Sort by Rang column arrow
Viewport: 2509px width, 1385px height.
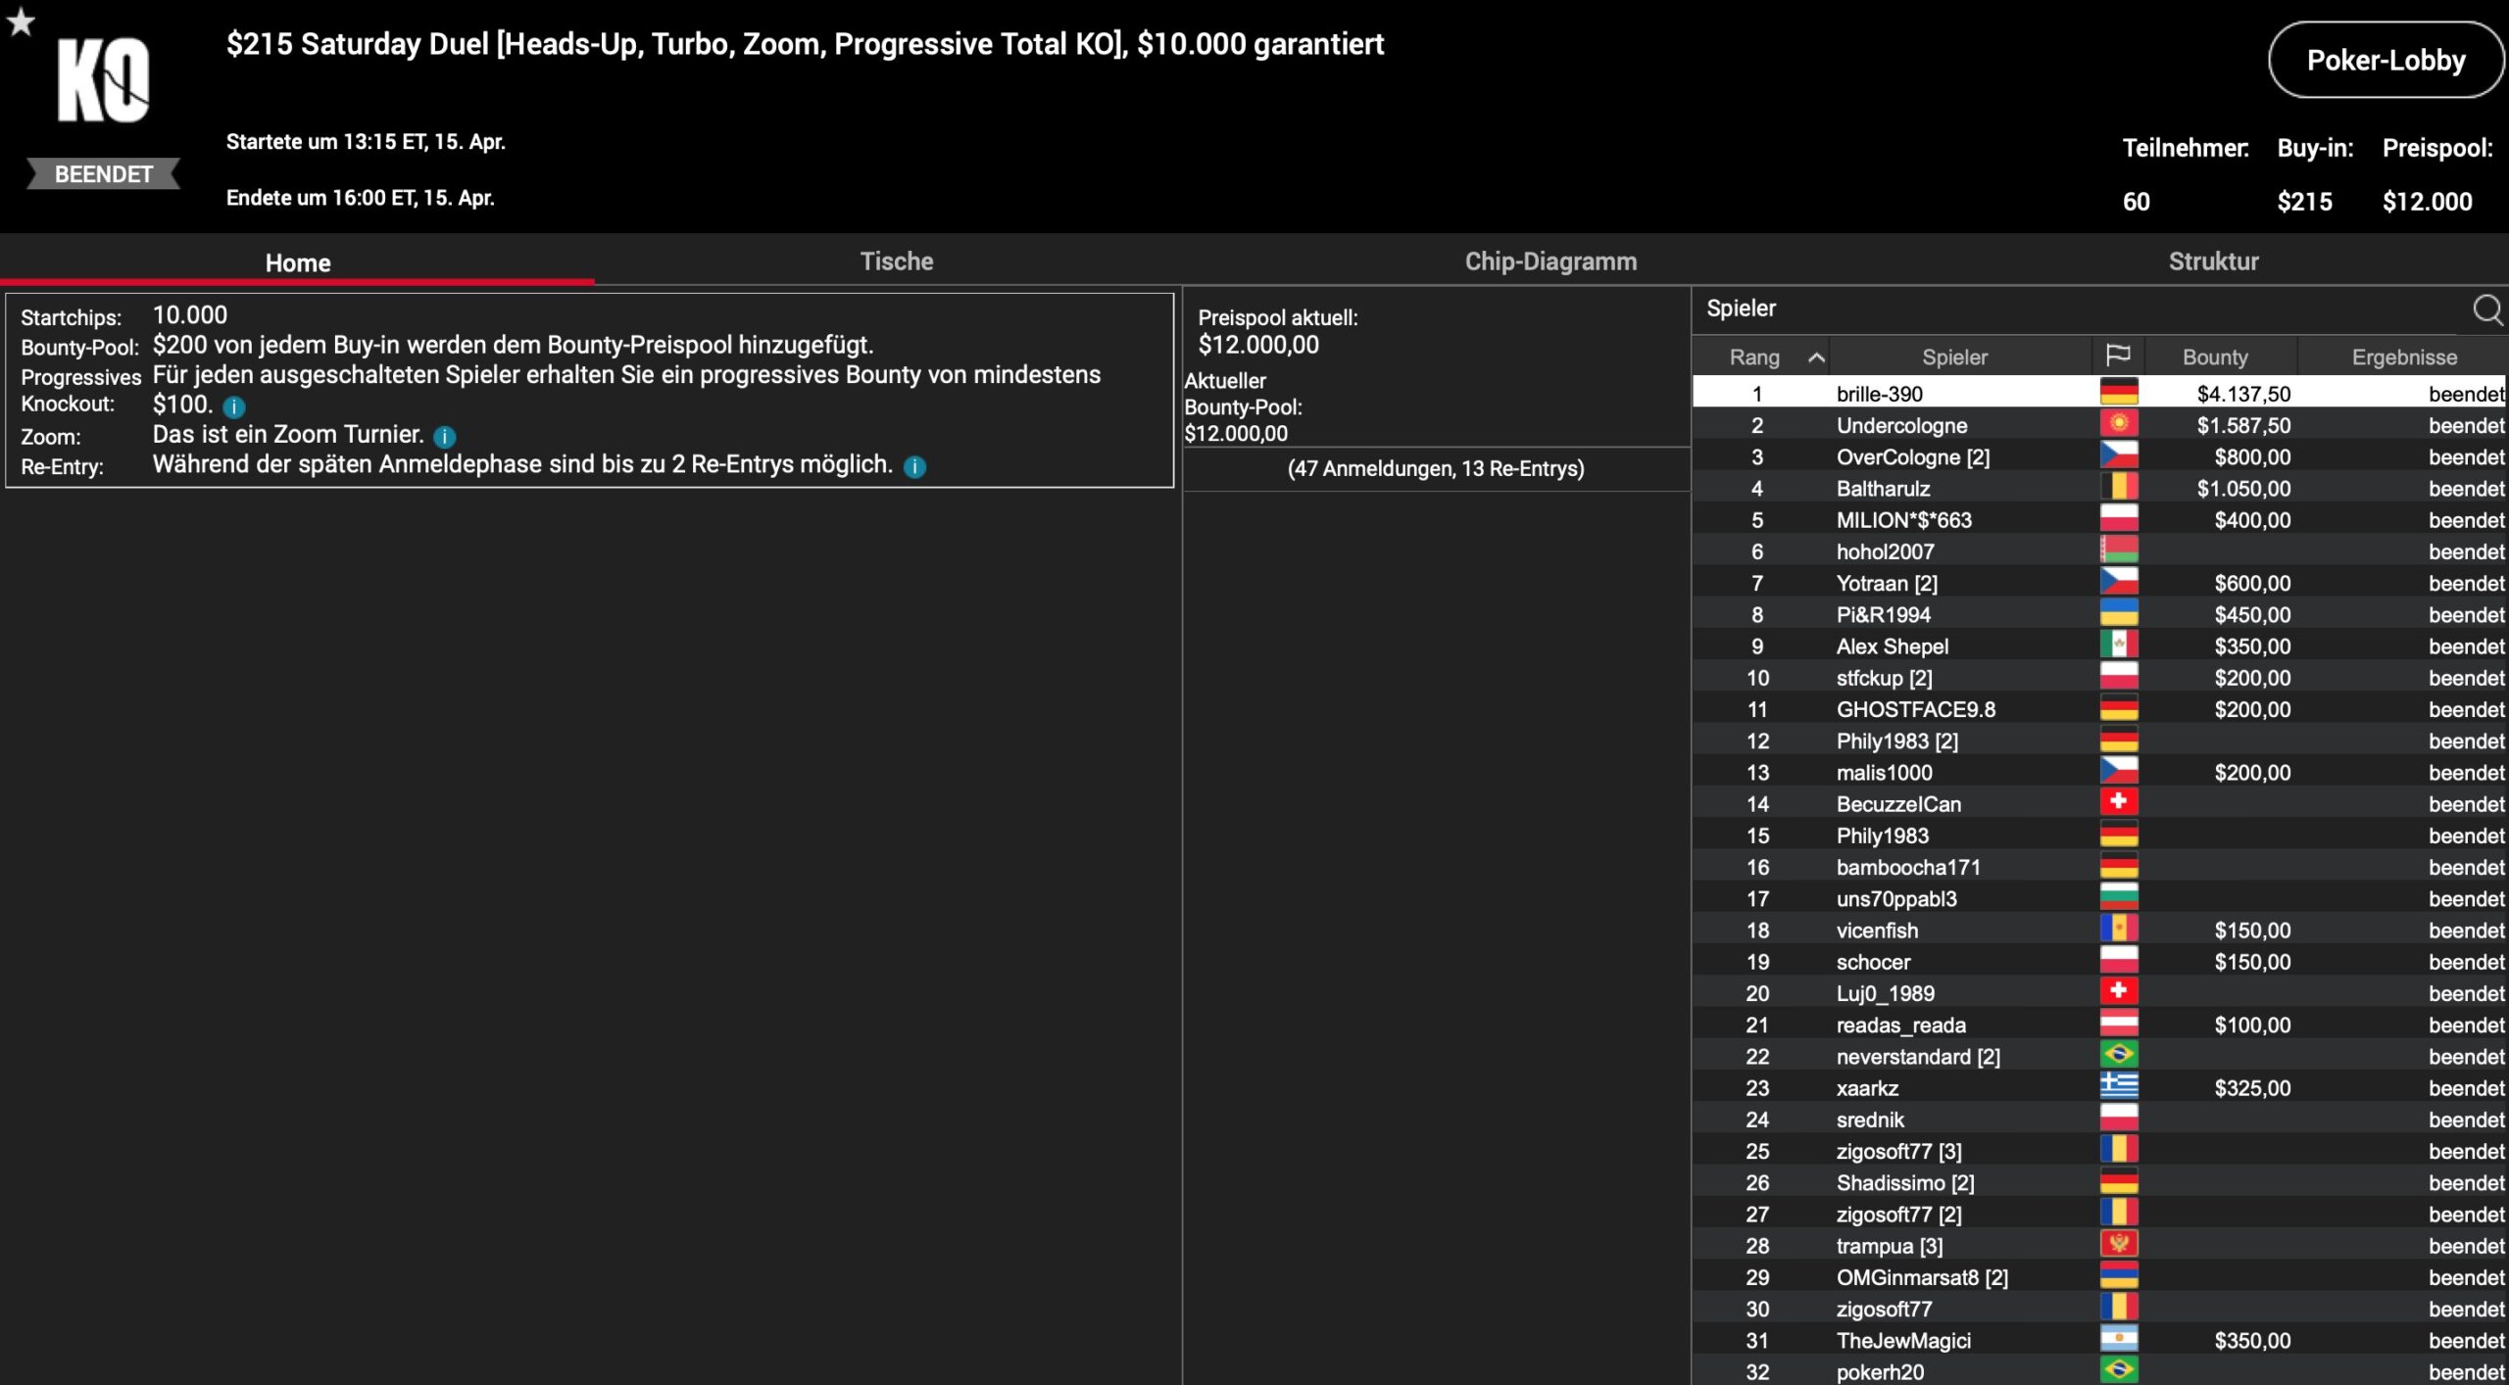[1815, 358]
